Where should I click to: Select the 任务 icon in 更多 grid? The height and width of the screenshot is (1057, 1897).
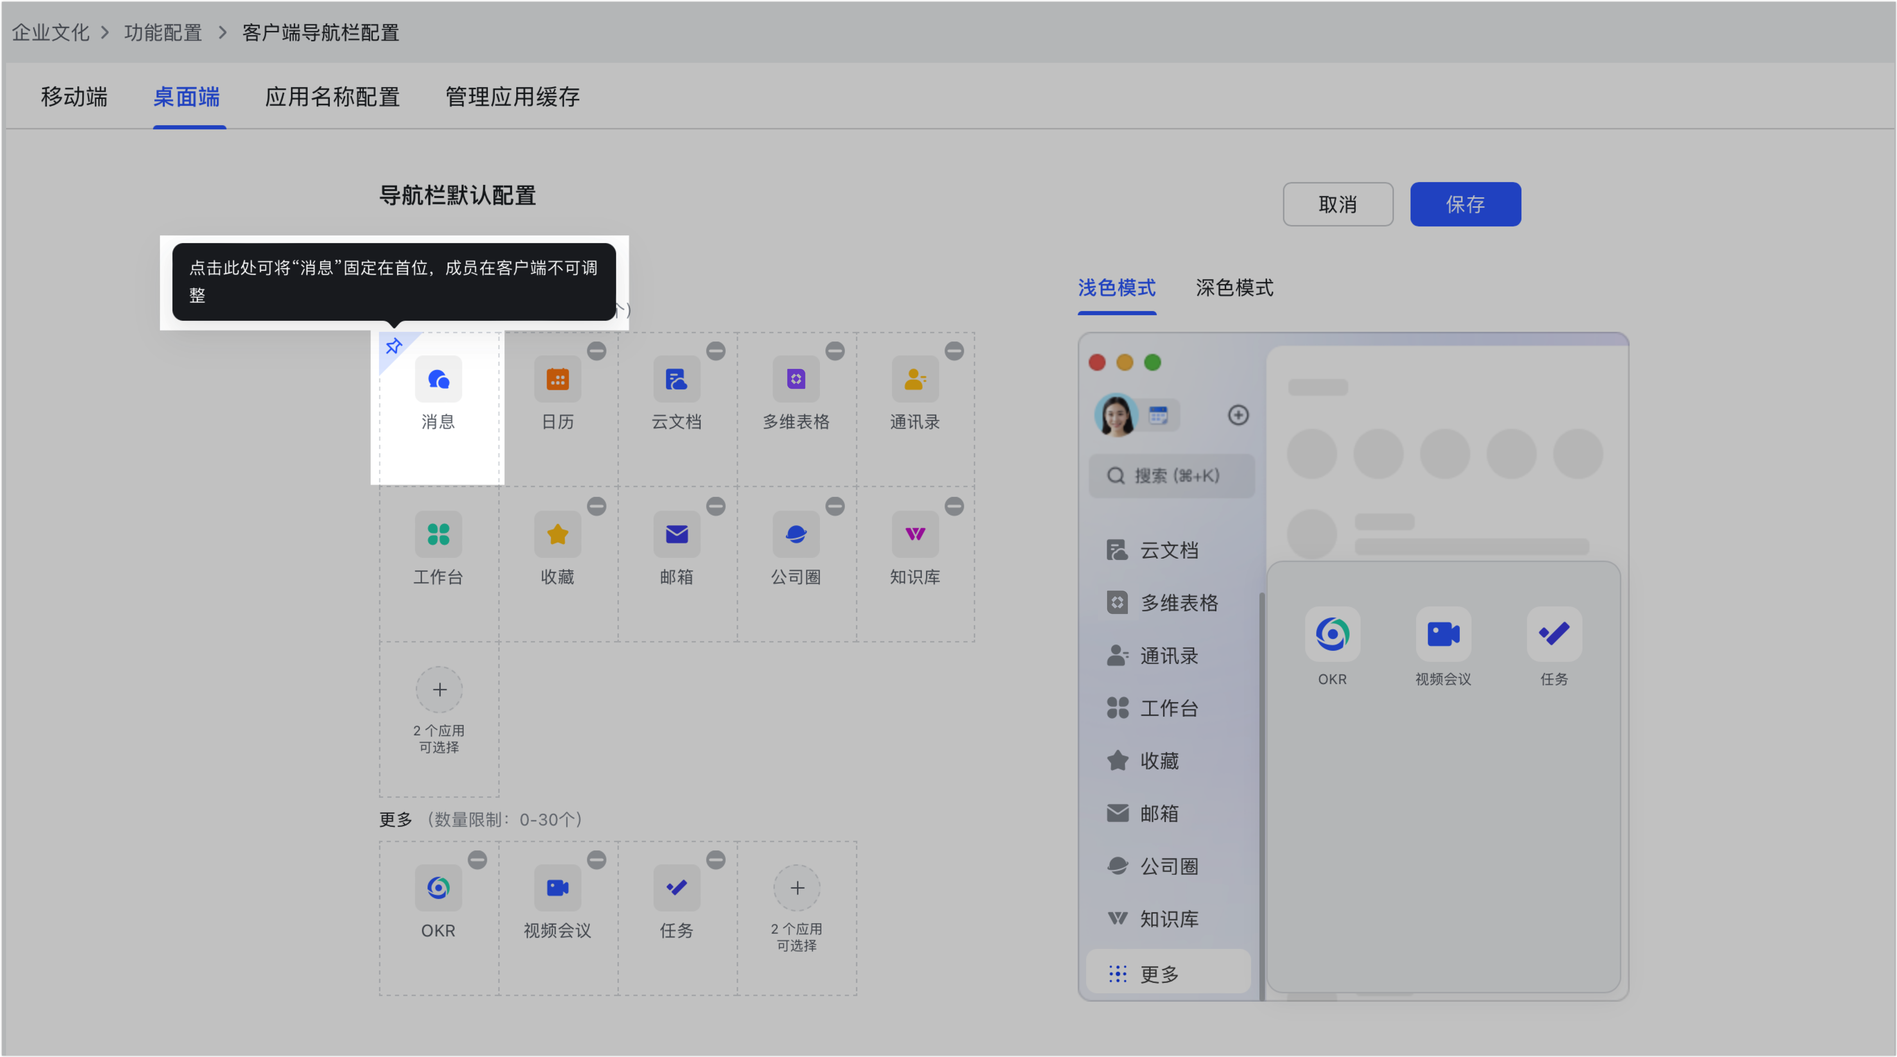pyautogui.click(x=677, y=887)
